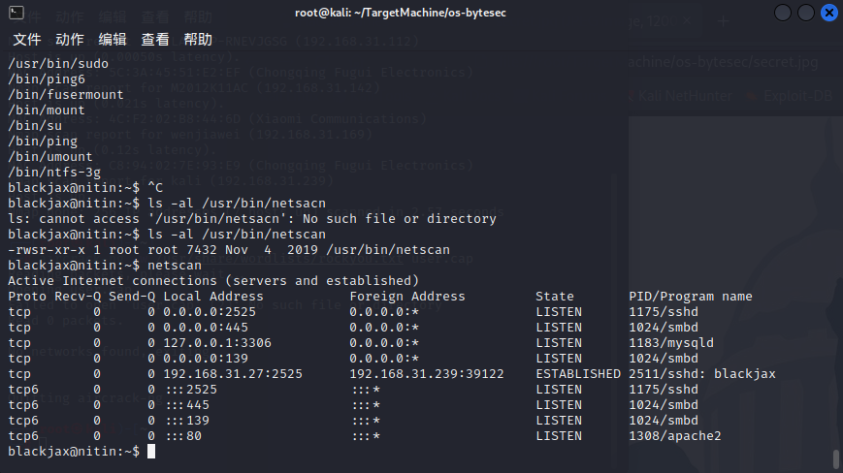This screenshot has height=473, width=843.
Task: Click the -rwsr-xr-x netscan permissions line
Action: coord(229,250)
